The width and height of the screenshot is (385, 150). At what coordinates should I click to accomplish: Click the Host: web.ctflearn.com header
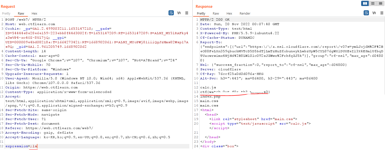30,24
